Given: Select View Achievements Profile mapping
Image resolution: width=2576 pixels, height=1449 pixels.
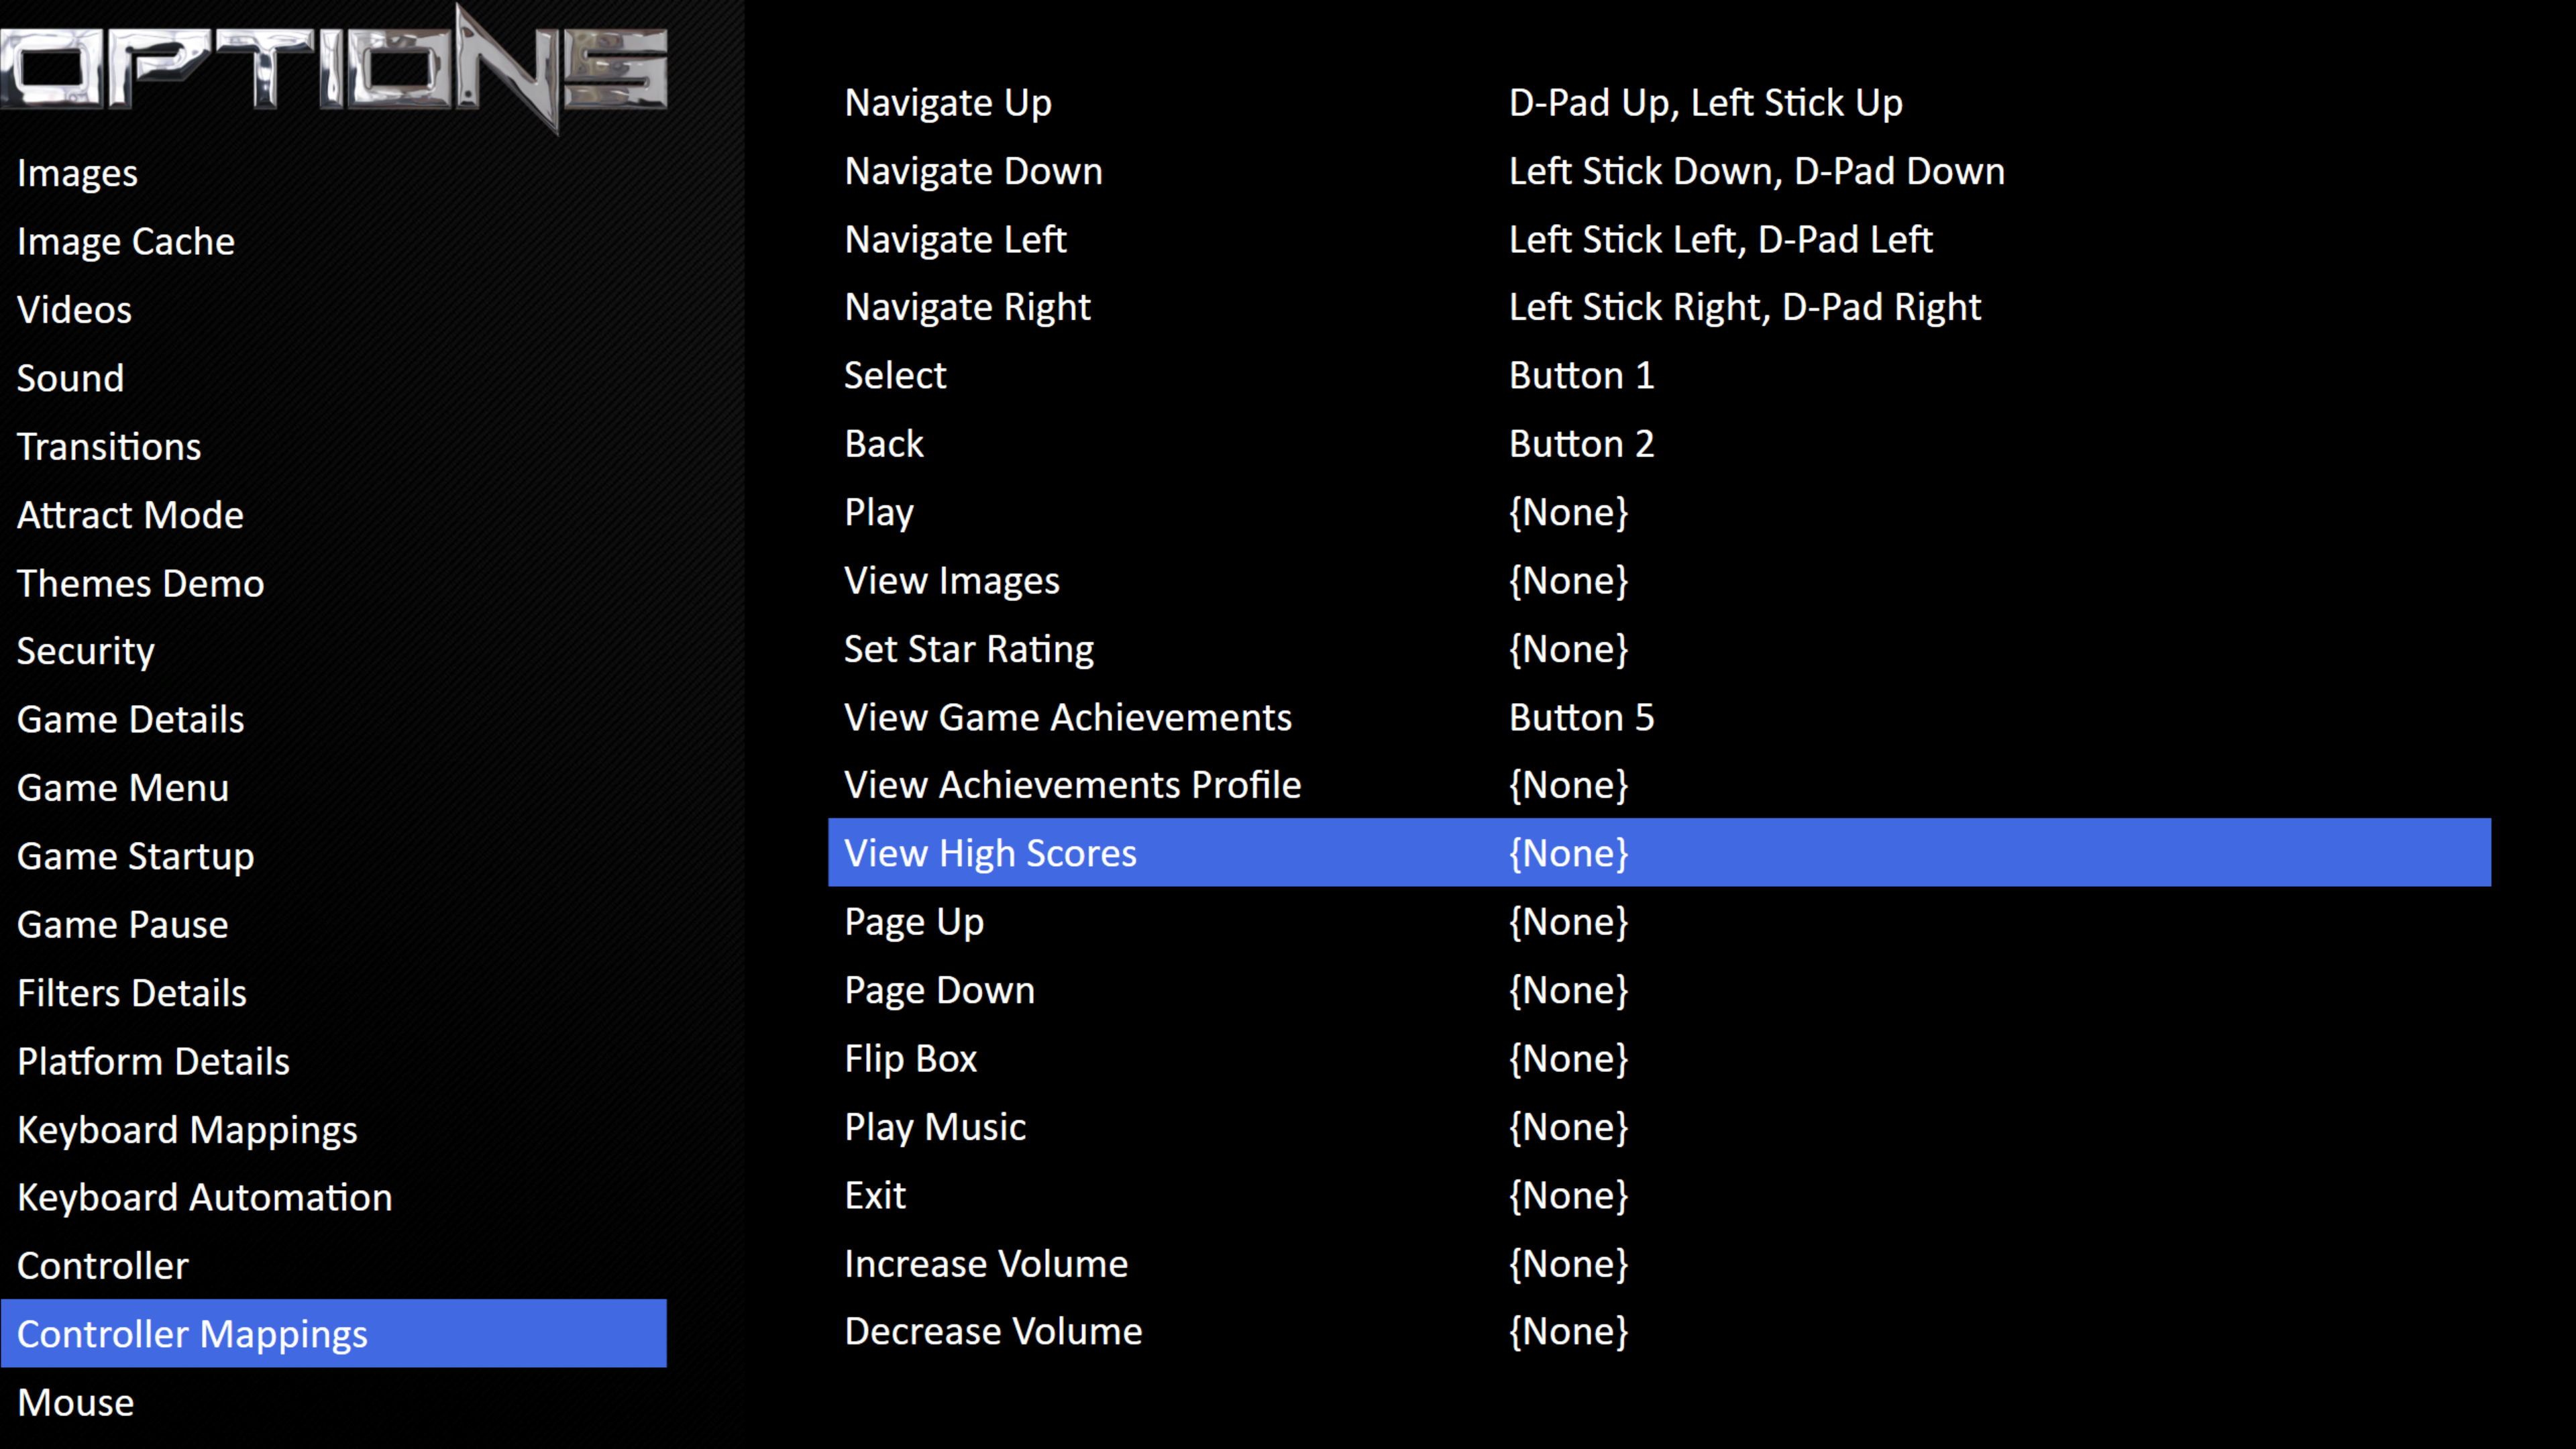Looking at the screenshot, I should point(1660,785).
